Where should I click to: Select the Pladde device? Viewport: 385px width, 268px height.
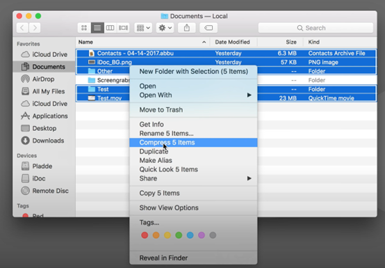tap(44, 166)
